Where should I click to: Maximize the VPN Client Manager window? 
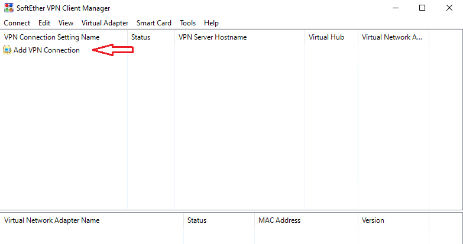click(x=422, y=8)
